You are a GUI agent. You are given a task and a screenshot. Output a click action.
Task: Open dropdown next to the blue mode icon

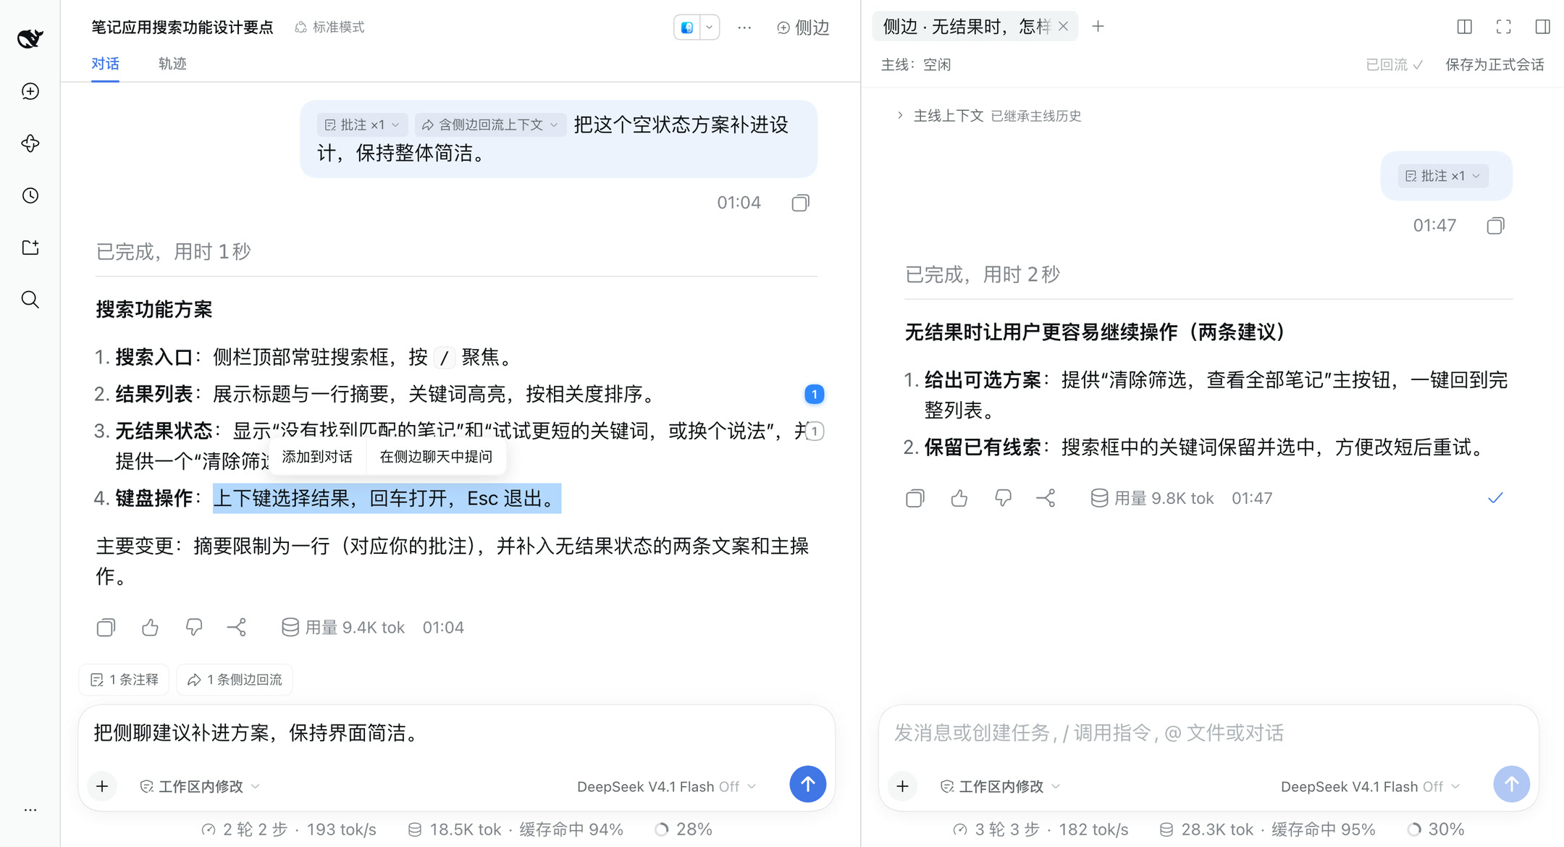(710, 28)
